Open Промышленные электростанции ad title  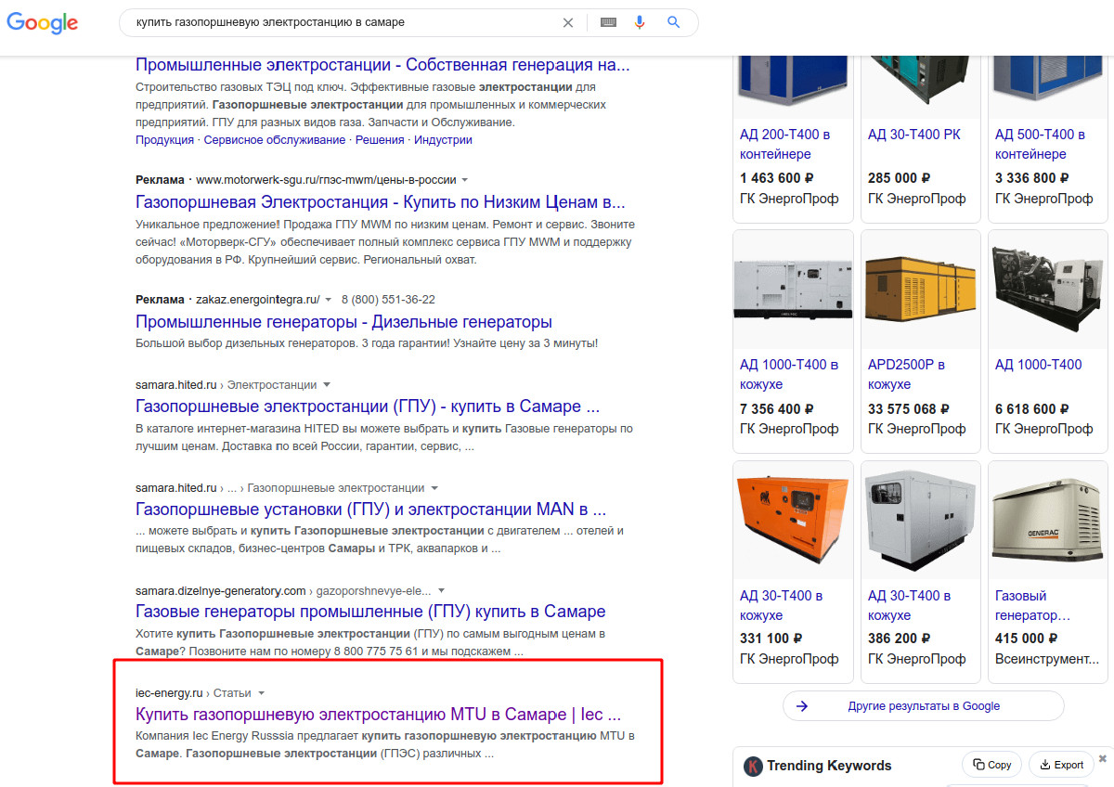point(382,65)
